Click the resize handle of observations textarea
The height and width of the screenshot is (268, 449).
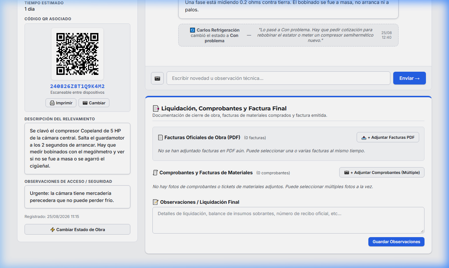coord(422,231)
